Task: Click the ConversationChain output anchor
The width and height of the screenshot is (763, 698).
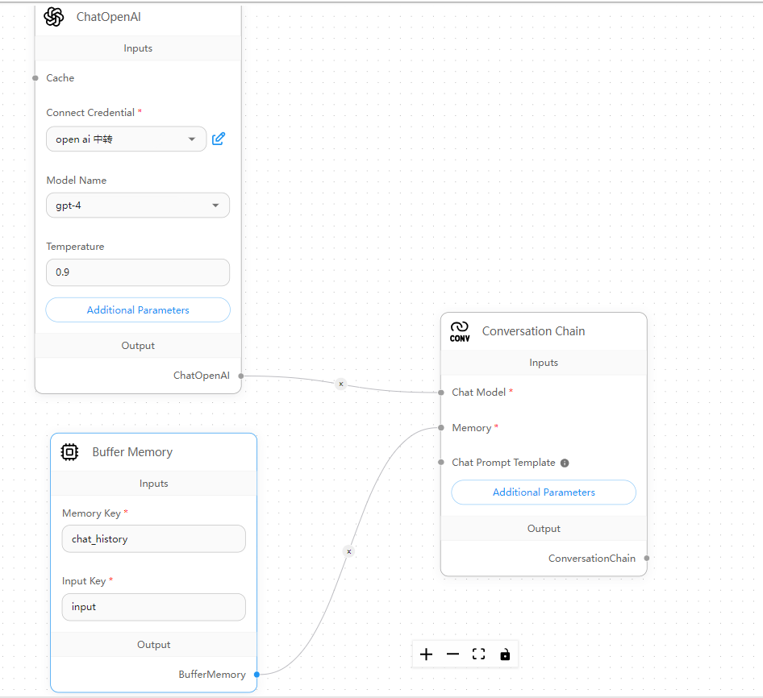Action: 647,558
